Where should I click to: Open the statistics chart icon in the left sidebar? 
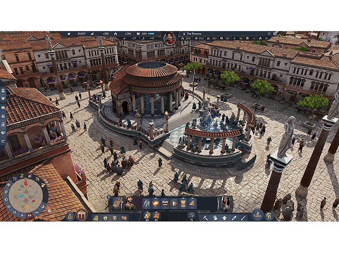coord(3,141)
